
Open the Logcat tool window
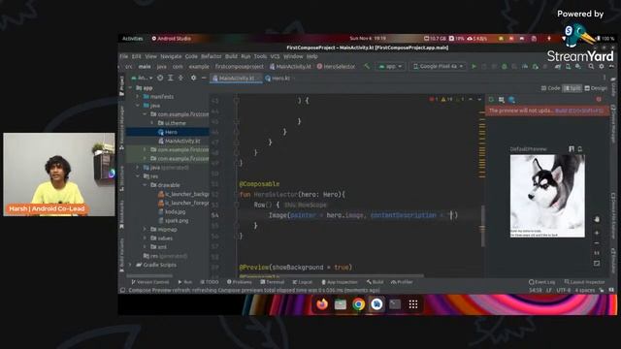[303, 282]
